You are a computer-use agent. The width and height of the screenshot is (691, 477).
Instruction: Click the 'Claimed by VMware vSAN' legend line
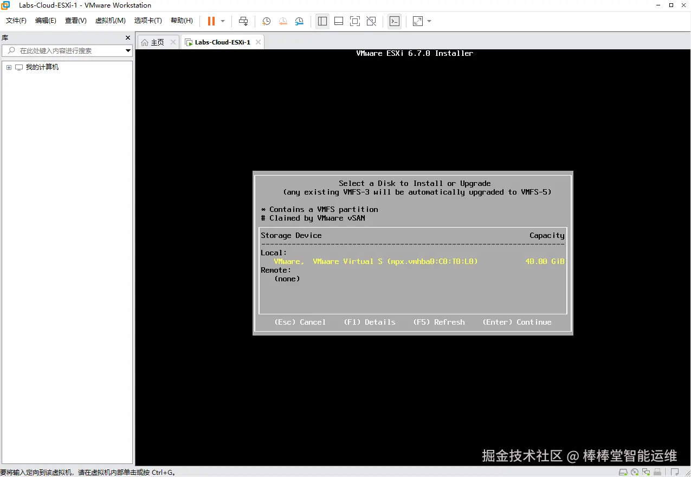click(313, 218)
